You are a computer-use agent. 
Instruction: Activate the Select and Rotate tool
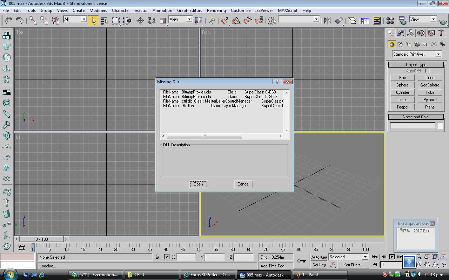coord(152,21)
